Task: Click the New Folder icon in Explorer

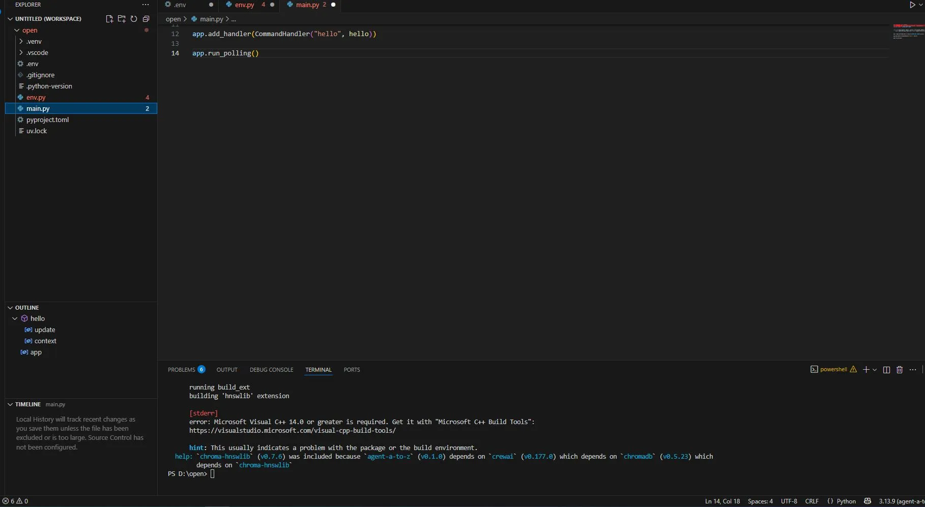Action: (122, 19)
